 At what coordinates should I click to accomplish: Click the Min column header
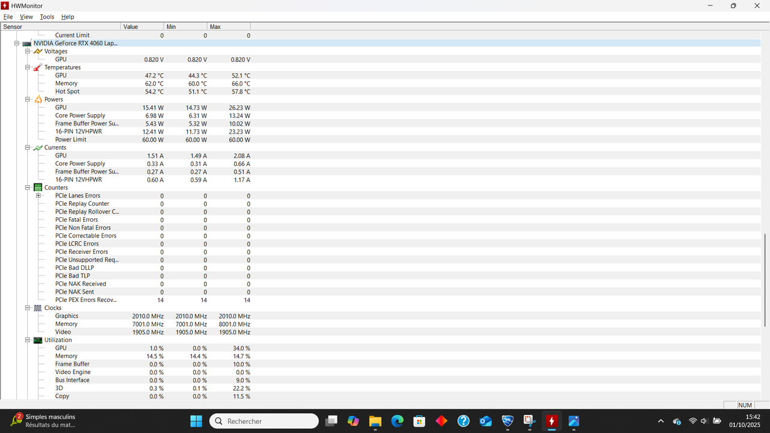(186, 26)
